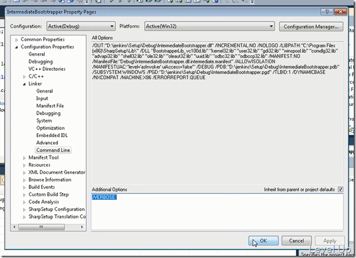The image size is (356, 258).
Task: Select Linker Advanced page
Action: 47,143
